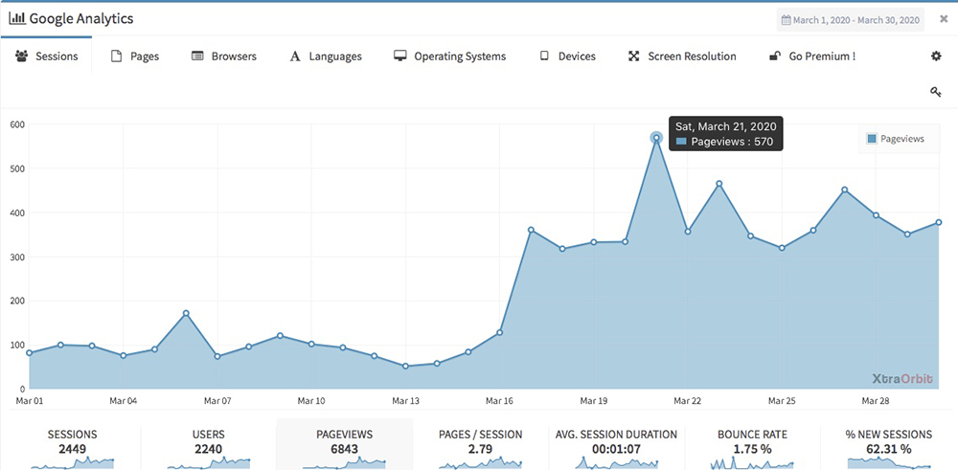The height and width of the screenshot is (470, 958).
Task: Click the settings gear icon
Action: 936,56
